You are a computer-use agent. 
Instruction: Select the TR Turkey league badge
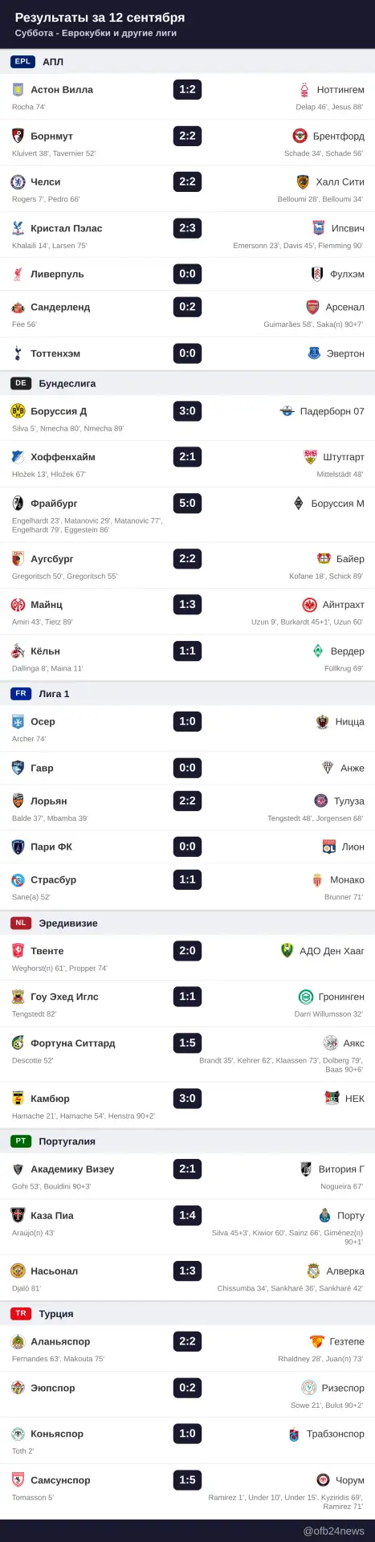coord(21,1314)
